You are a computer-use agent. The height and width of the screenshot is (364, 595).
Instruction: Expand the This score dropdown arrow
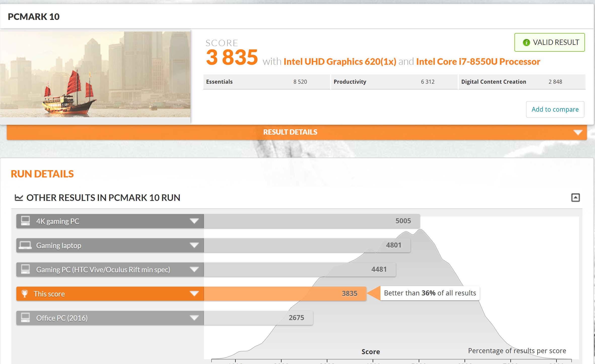(x=194, y=294)
